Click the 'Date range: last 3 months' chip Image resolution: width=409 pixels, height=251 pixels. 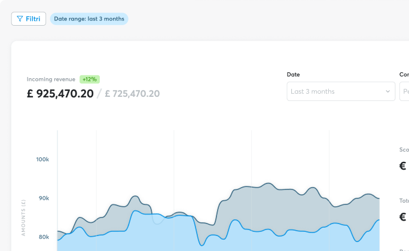click(89, 19)
